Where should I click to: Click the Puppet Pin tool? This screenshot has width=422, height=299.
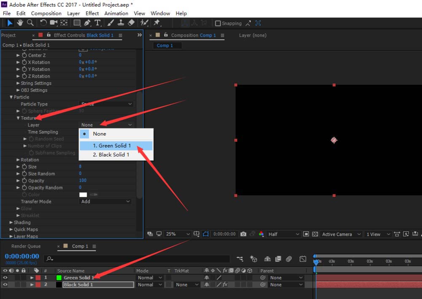(157, 23)
